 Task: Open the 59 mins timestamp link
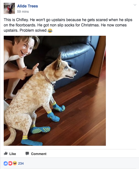click(x=23, y=11)
